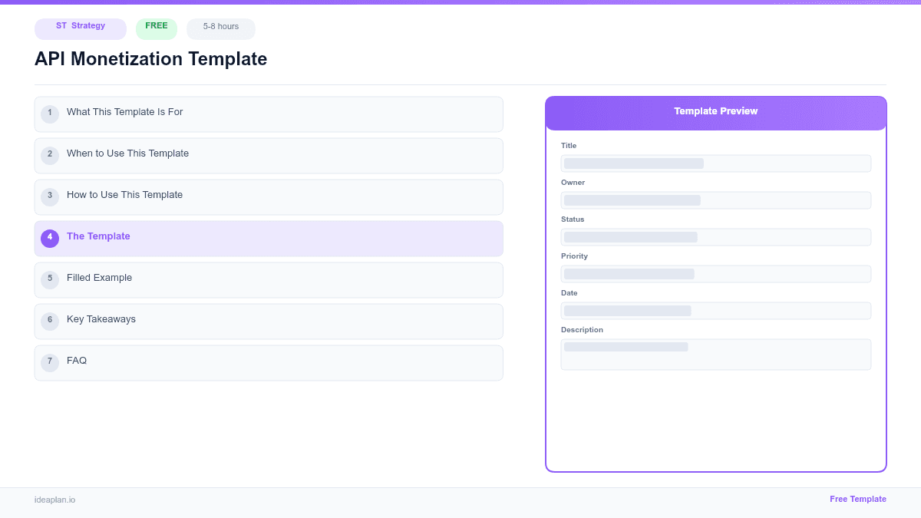Click the 5-8 hours pill
Screen dimensions: 921x518
[x=220, y=28]
